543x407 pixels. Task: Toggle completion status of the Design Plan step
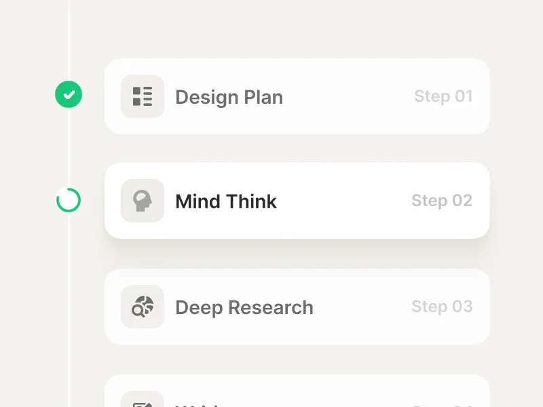tap(68, 95)
